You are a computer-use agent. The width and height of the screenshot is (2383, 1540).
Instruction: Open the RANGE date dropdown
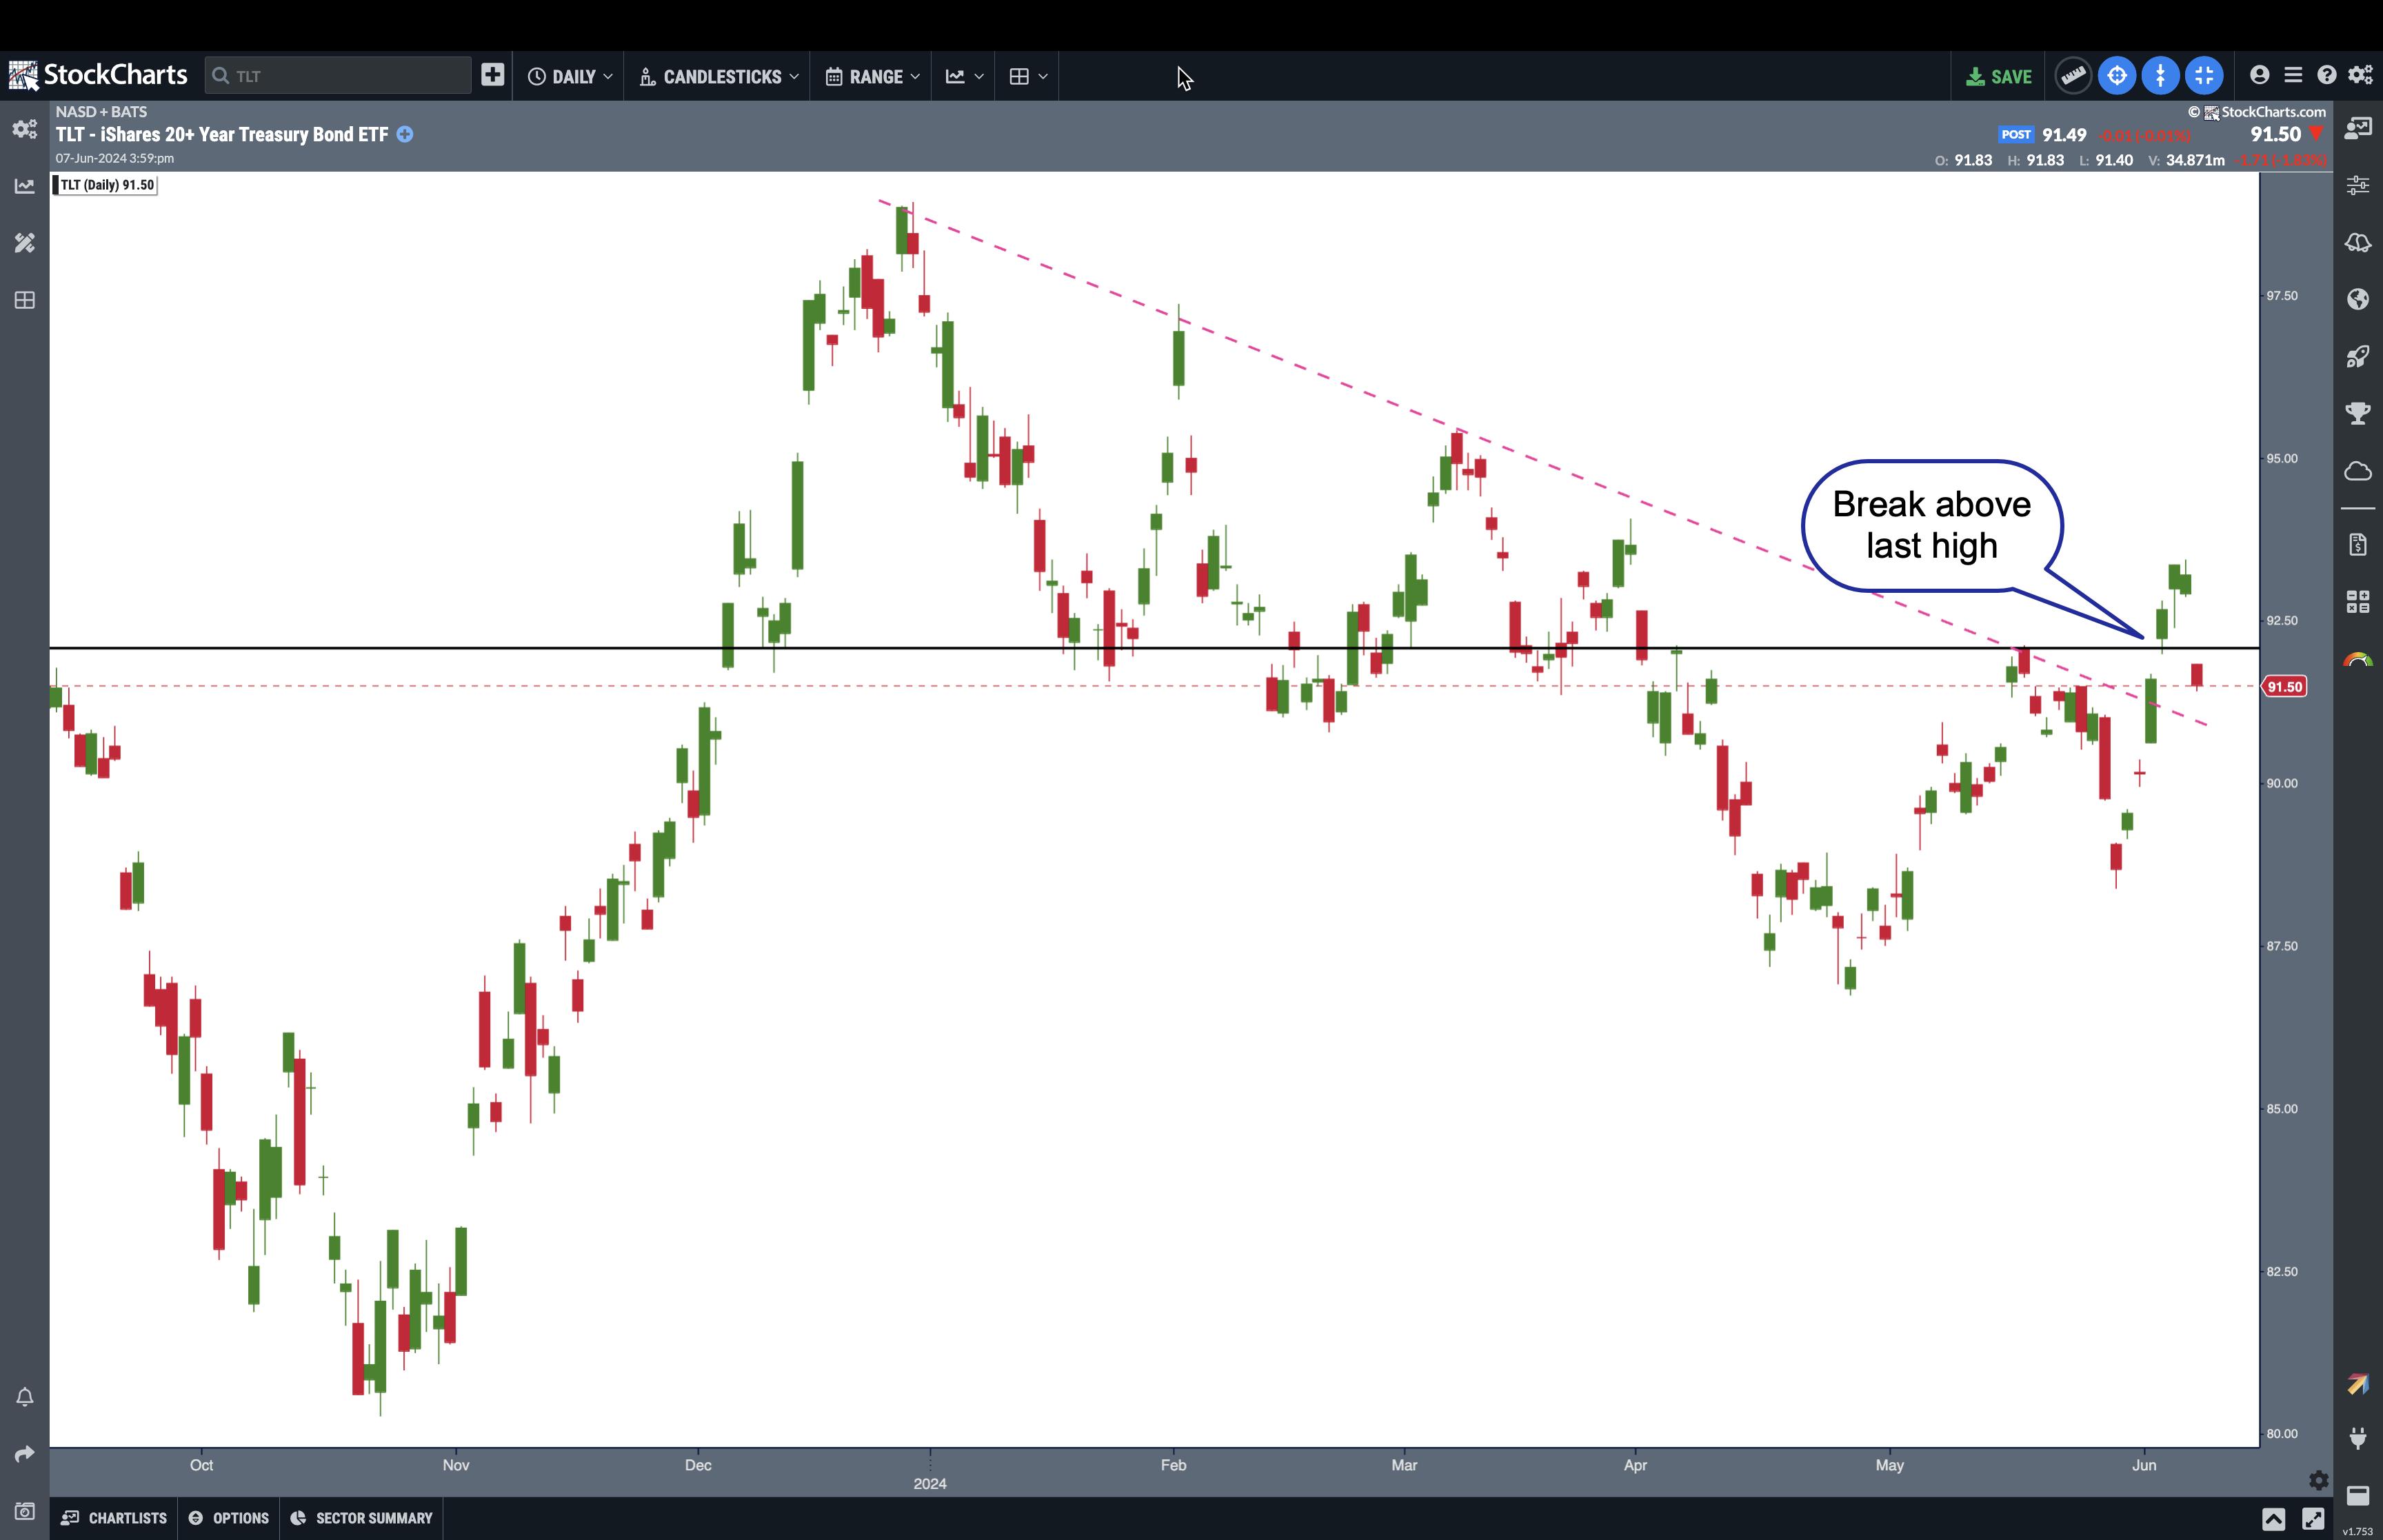pos(872,77)
